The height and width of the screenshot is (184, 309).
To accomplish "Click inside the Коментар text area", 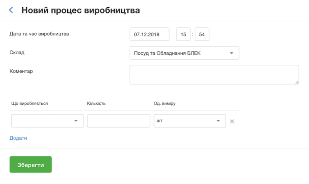I will (x=214, y=75).
